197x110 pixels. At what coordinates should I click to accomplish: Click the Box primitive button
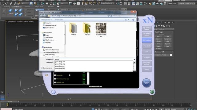coord(158,36)
